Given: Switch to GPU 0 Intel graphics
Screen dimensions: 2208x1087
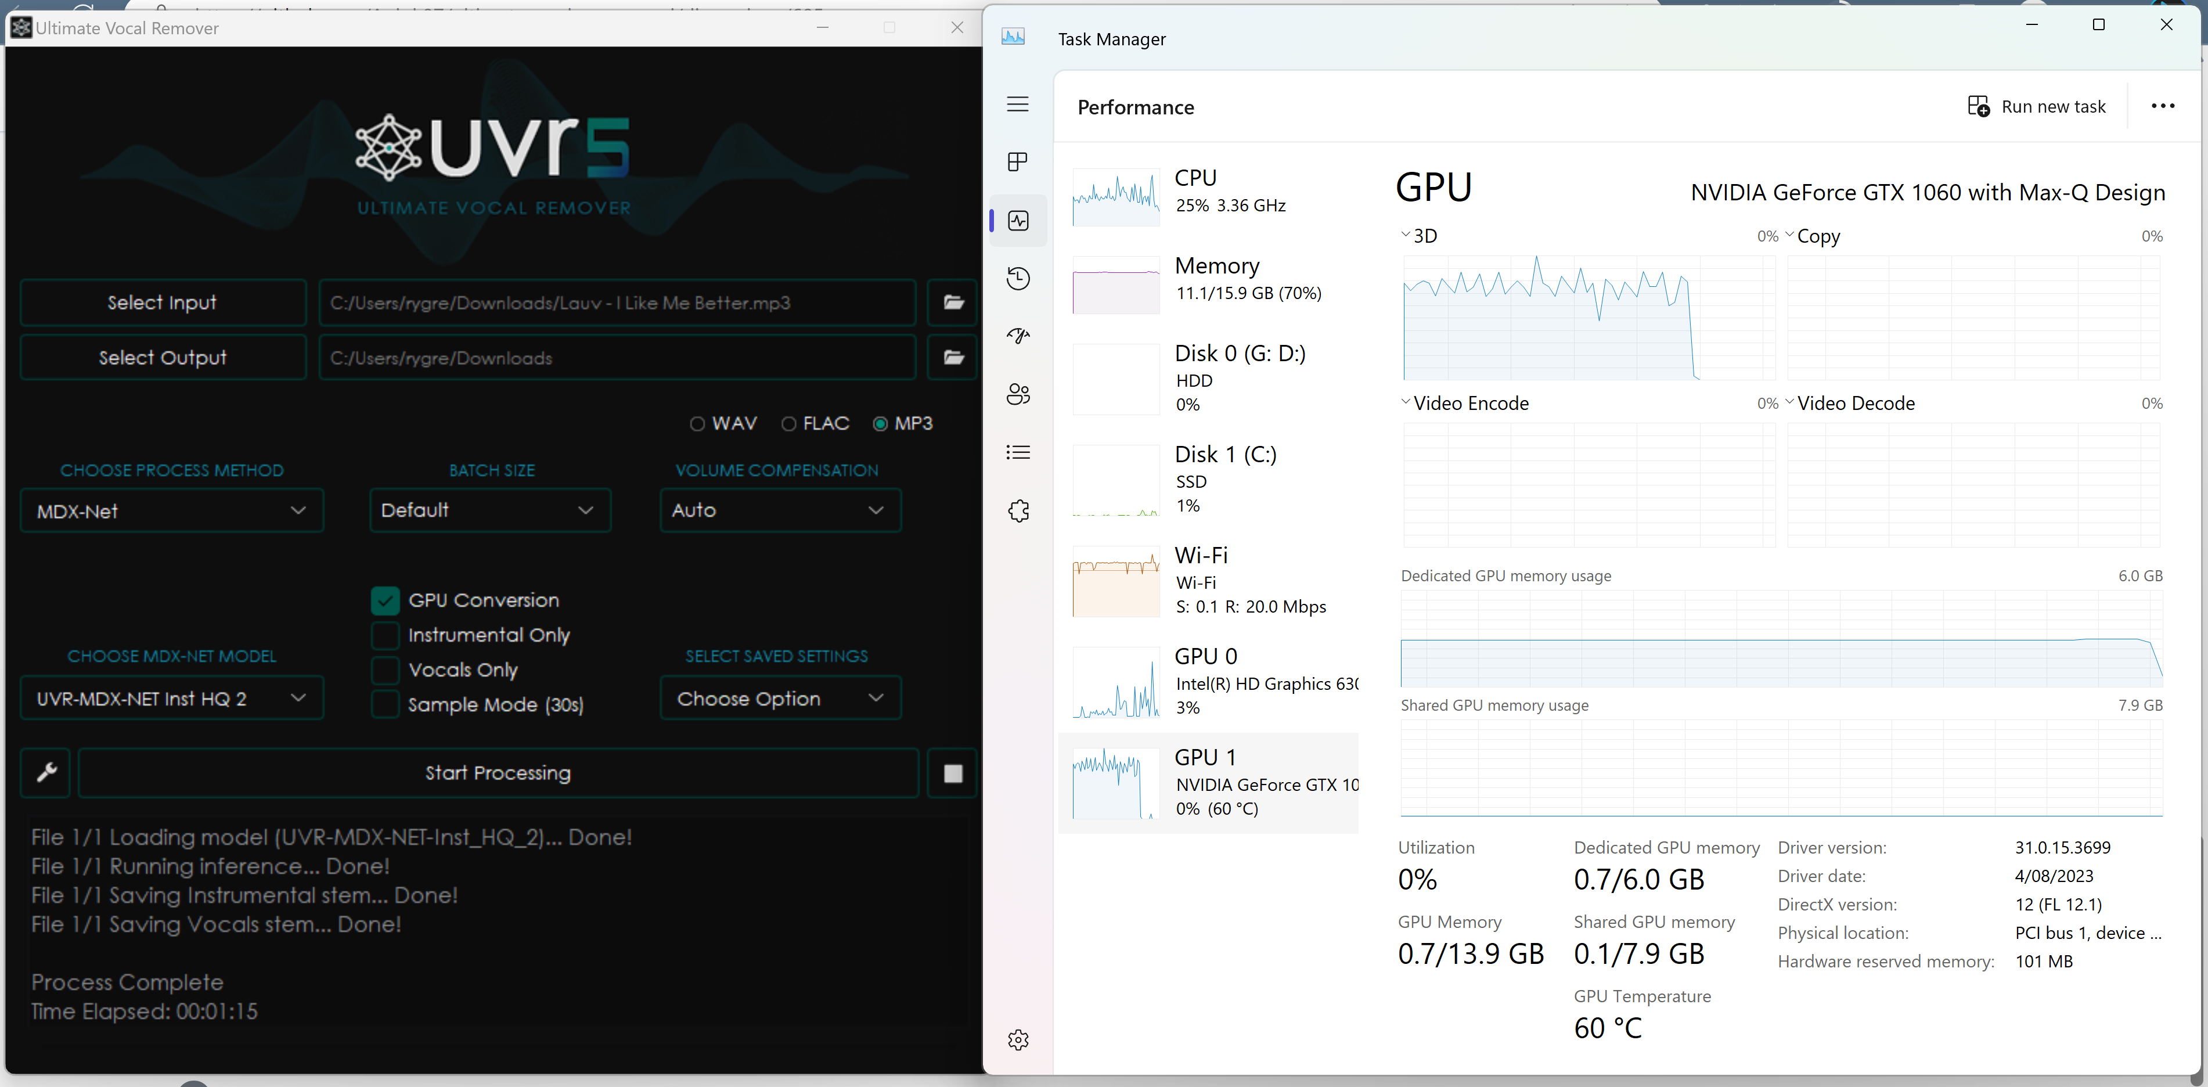Looking at the screenshot, I should point(1209,682).
